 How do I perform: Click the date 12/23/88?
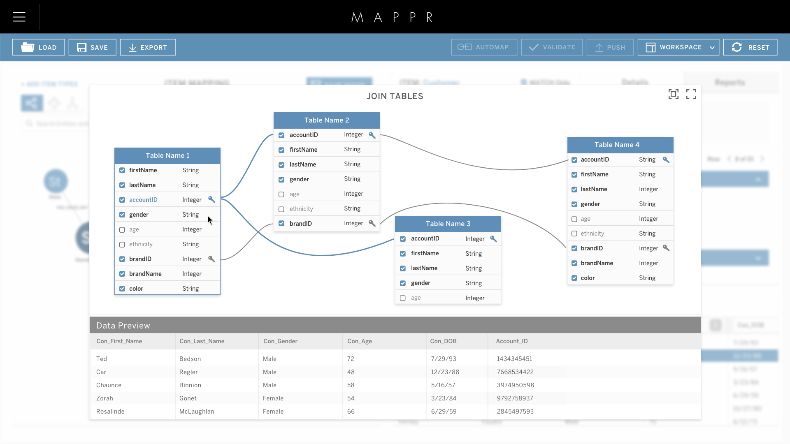(x=445, y=372)
